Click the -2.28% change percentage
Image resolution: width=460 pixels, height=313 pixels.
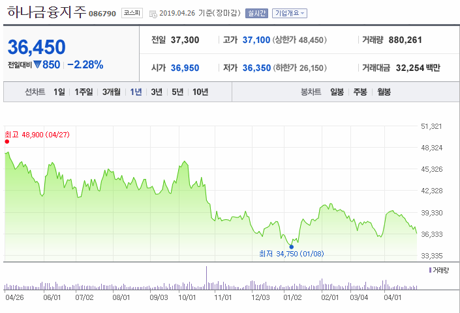click(x=85, y=64)
